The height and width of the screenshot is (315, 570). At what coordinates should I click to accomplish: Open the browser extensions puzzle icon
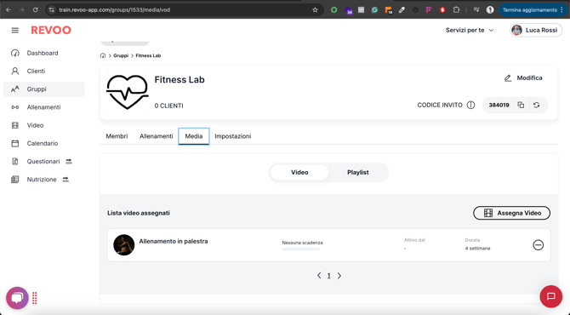pos(456,10)
